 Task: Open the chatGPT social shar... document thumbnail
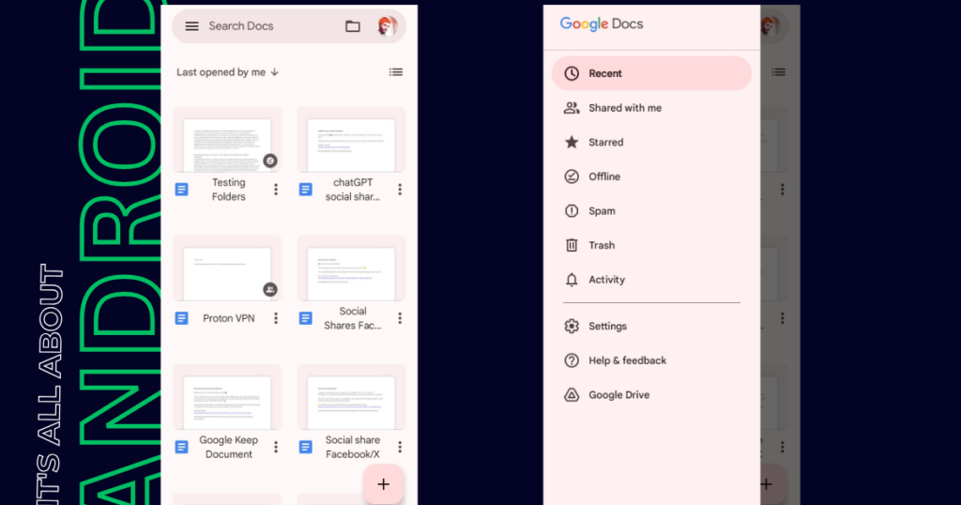pos(351,140)
